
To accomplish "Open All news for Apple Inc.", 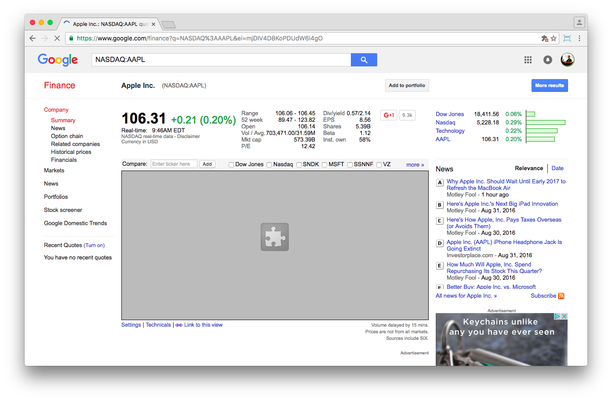I will click(x=466, y=296).
